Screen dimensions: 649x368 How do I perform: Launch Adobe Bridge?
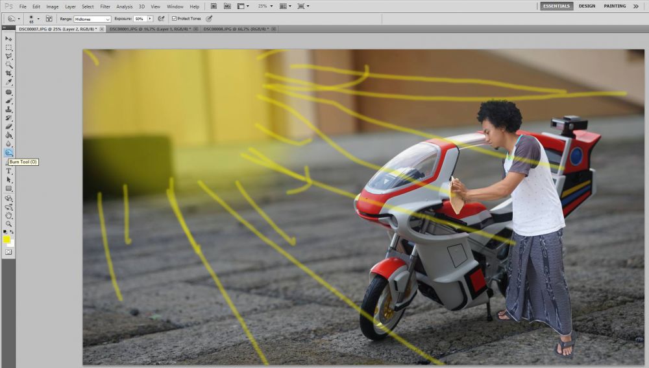pos(214,6)
